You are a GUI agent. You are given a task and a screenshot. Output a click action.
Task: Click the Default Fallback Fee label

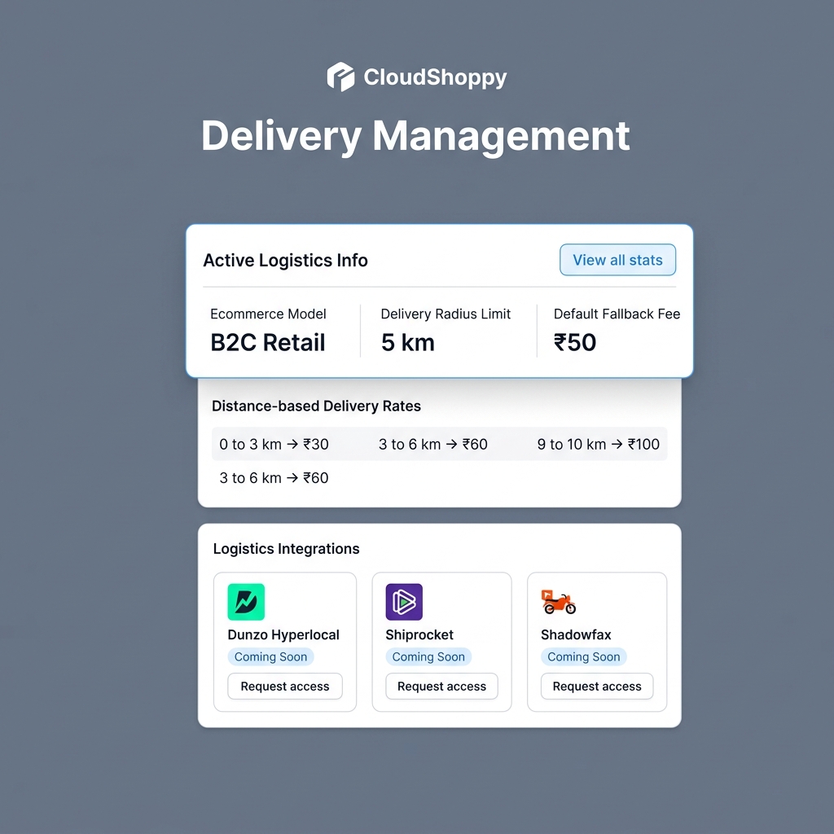click(x=617, y=314)
